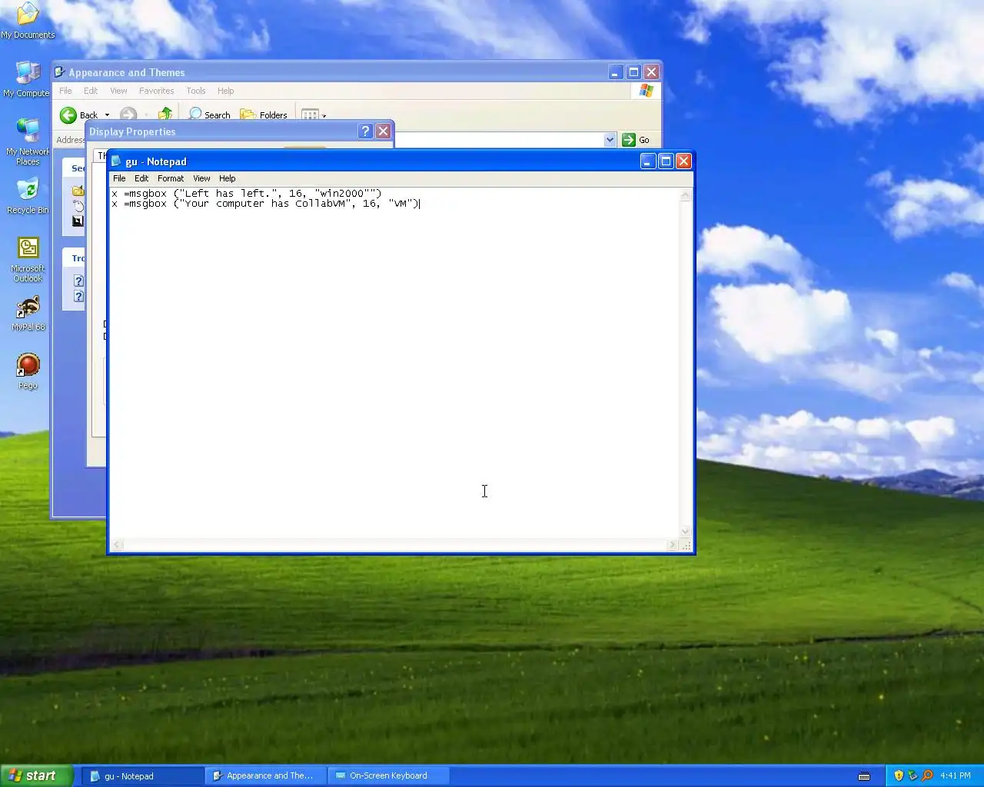The width and height of the screenshot is (984, 787).
Task: Click the Go arrow button by the address bar
Action: coord(629,140)
